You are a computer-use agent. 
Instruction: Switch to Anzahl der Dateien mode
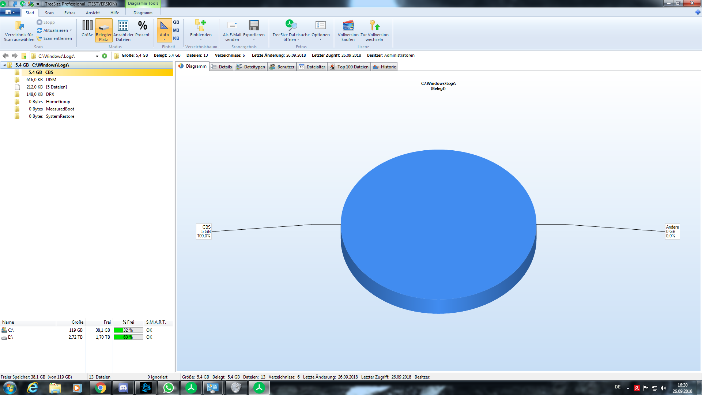(x=123, y=26)
